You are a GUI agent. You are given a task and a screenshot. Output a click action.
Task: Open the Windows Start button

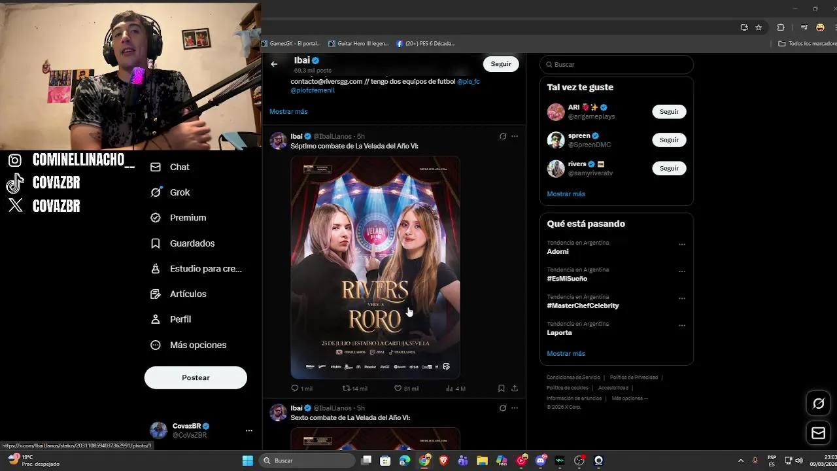[x=248, y=461]
